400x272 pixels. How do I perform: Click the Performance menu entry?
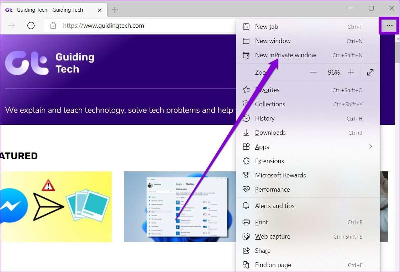(272, 190)
